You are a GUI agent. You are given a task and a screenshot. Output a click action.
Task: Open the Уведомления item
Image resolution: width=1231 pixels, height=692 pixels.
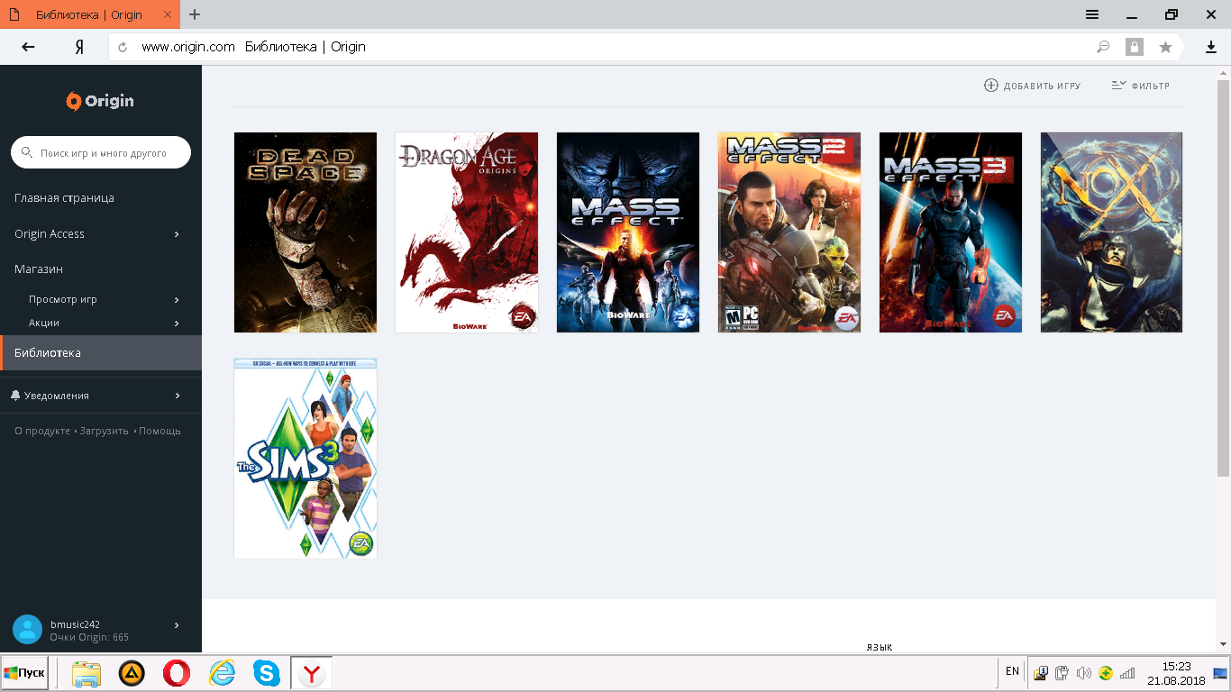coord(57,396)
